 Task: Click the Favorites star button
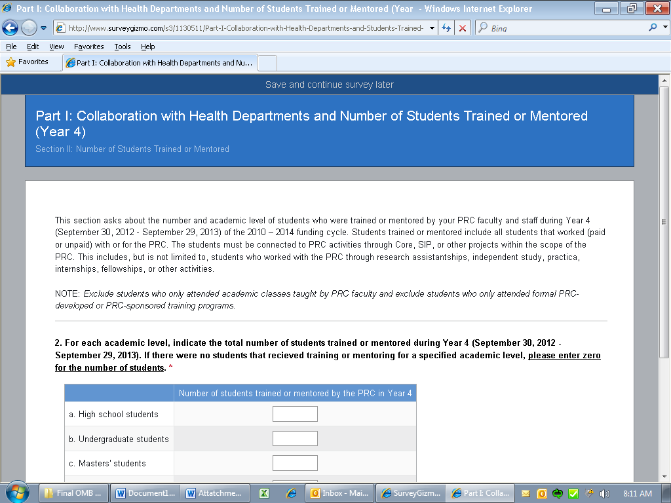tap(27, 62)
